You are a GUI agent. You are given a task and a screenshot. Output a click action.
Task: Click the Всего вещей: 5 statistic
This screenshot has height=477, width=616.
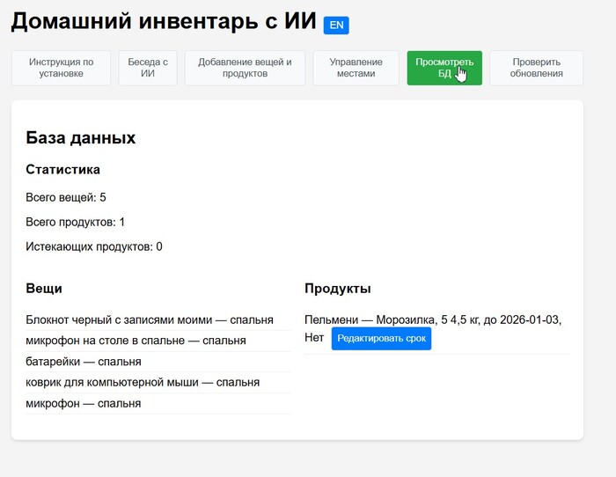(66, 197)
